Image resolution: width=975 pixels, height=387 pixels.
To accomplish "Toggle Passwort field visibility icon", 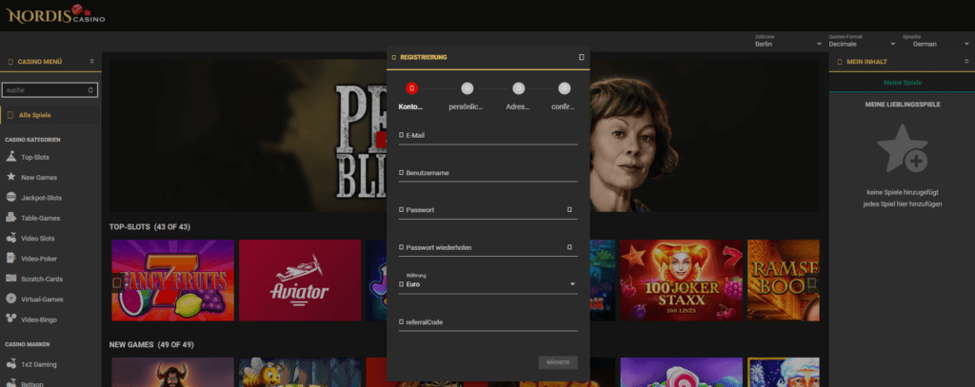I will click(x=569, y=210).
